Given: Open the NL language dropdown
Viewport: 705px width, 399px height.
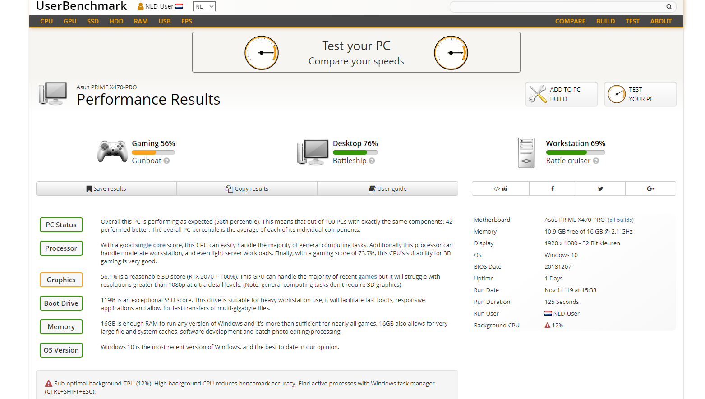Looking at the screenshot, I should tap(204, 6).
